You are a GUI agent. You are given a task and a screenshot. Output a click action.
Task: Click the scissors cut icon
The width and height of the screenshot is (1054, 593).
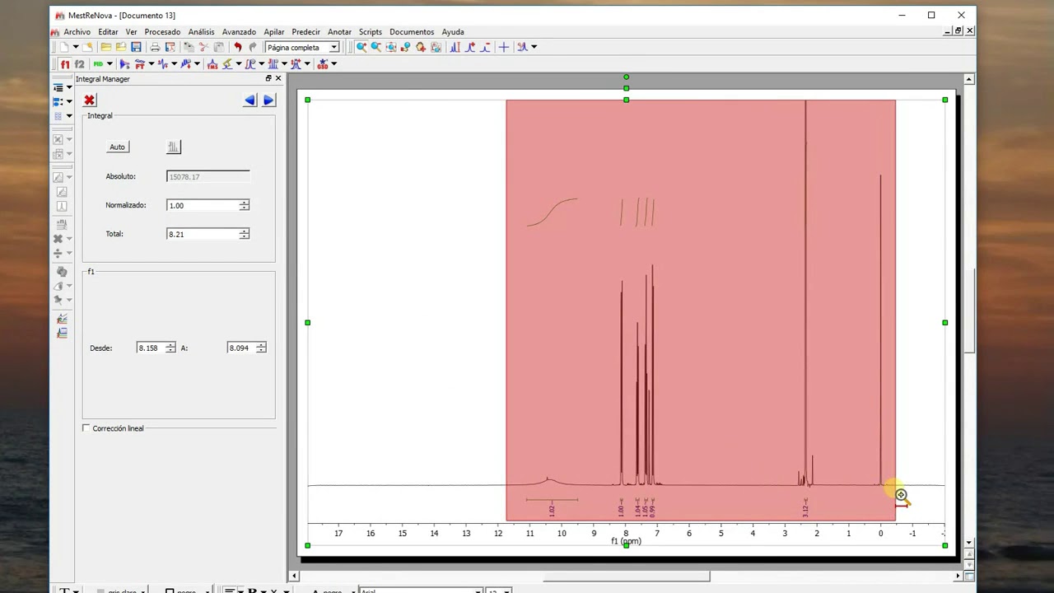[204, 47]
